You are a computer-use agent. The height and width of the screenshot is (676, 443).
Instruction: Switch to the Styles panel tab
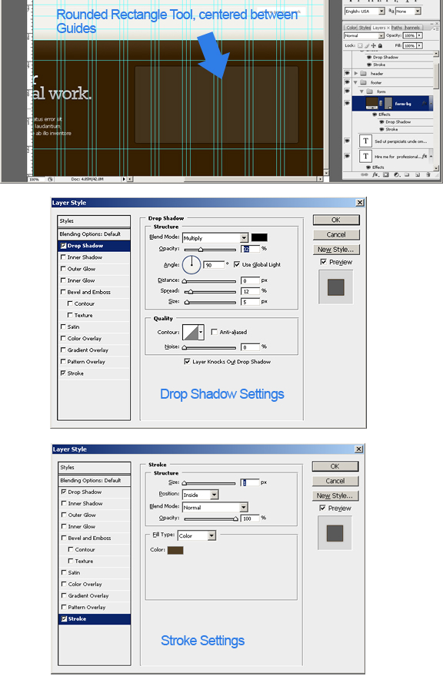[x=365, y=28]
